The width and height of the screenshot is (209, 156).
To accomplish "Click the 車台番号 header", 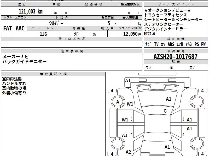I will pos(176,51).
